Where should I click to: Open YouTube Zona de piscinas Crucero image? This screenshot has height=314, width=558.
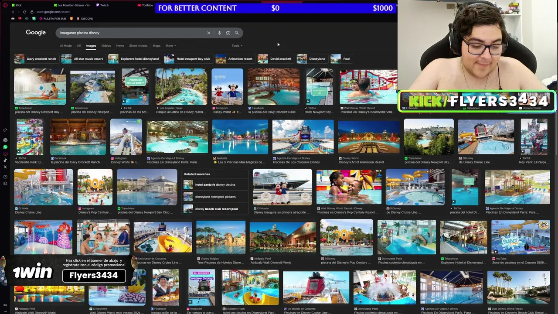521,238
